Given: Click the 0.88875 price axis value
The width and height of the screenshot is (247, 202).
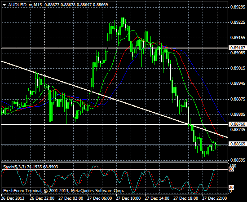Looking at the screenshot, I should click(238, 99).
